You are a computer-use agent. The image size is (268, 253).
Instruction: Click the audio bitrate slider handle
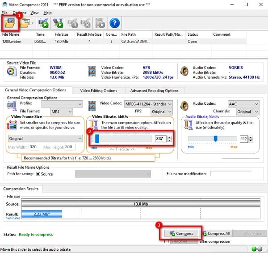216,138
